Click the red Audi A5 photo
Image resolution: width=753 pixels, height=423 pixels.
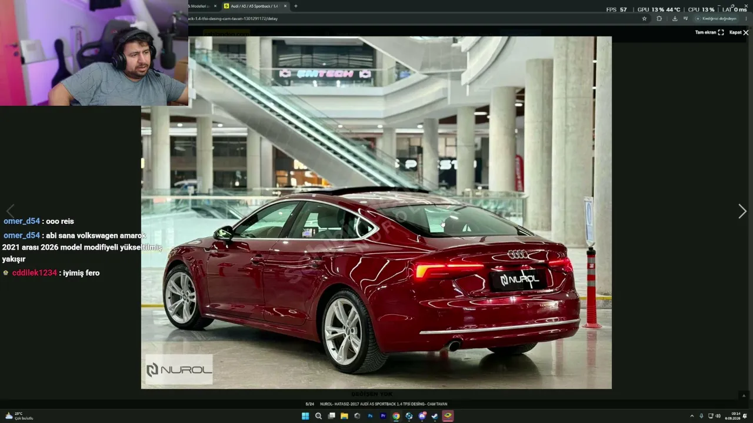pyautogui.click(x=376, y=213)
